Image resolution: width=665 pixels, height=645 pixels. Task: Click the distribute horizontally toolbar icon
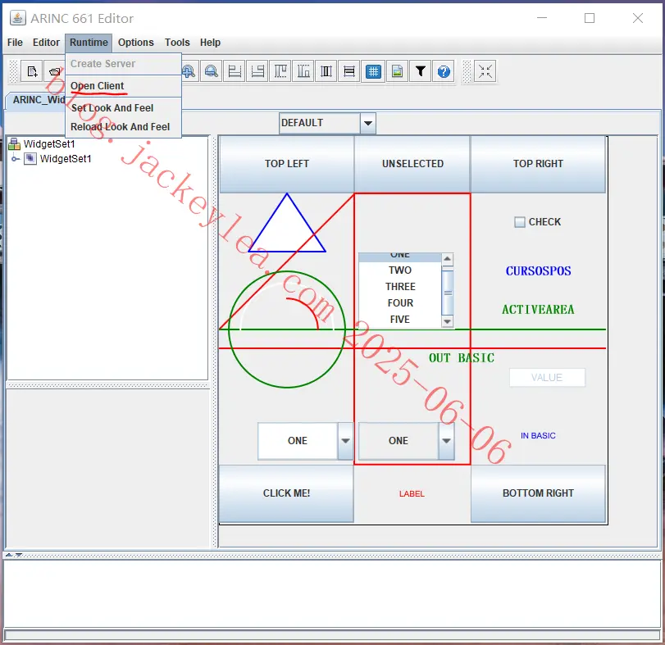click(x=326, y=71)
